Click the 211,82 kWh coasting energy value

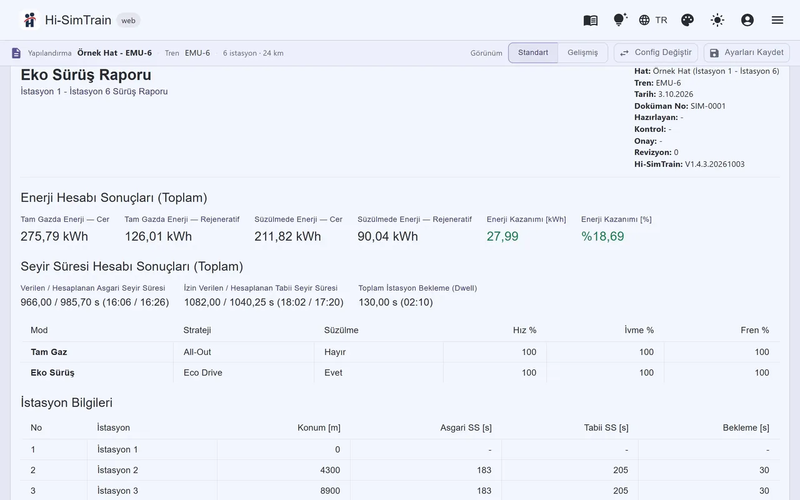tap(287, 236)
